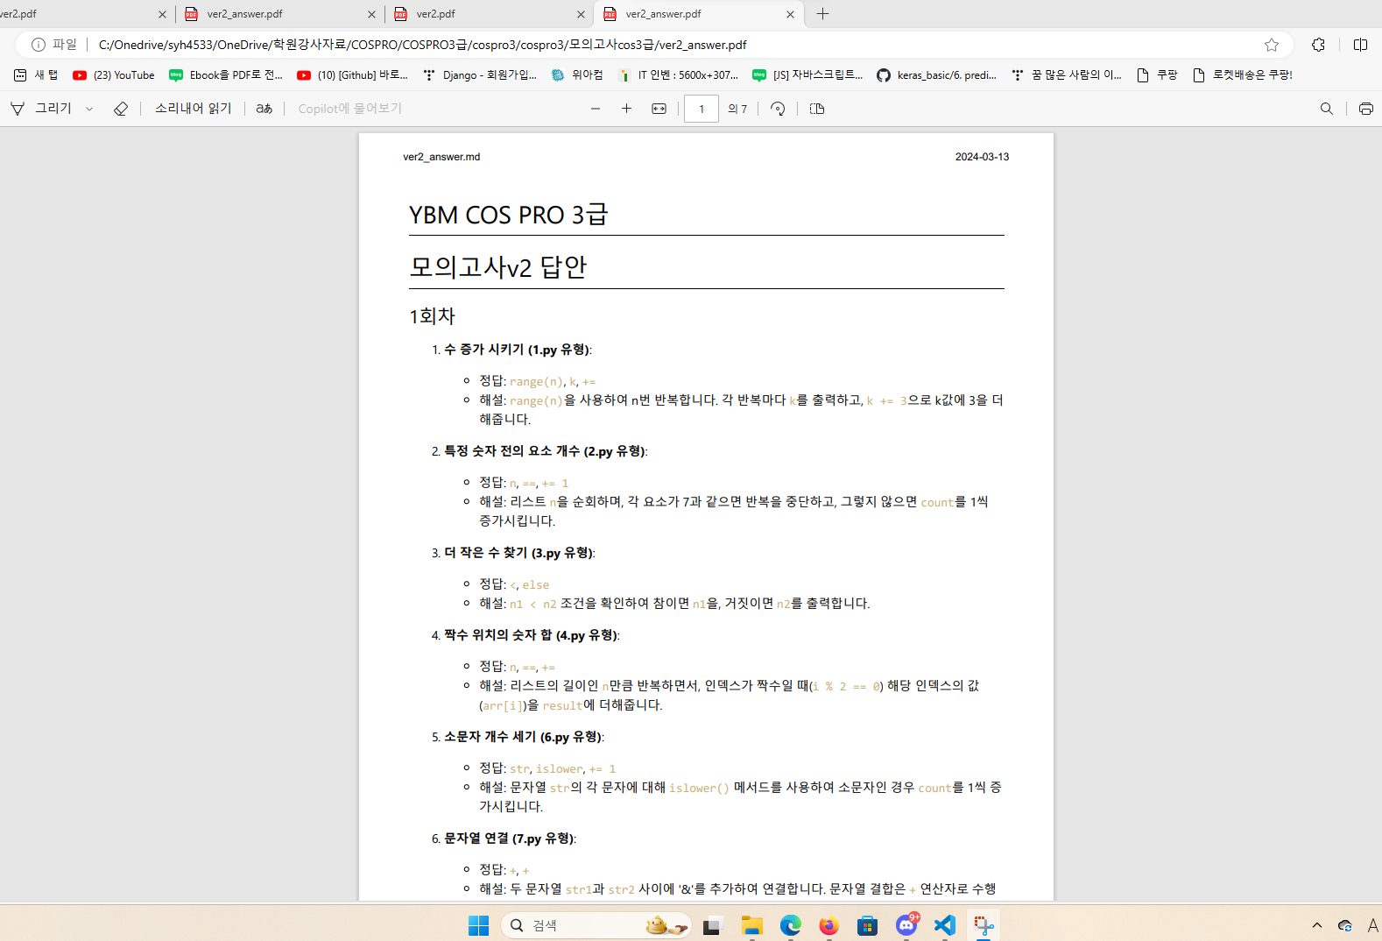Viewport: 1382px width, 941px height.
Task: Open Discord from the taskbar
Action: (906, 925)
